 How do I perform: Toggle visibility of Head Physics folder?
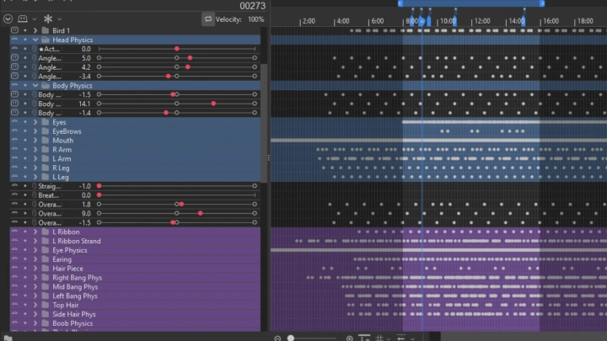14,40
